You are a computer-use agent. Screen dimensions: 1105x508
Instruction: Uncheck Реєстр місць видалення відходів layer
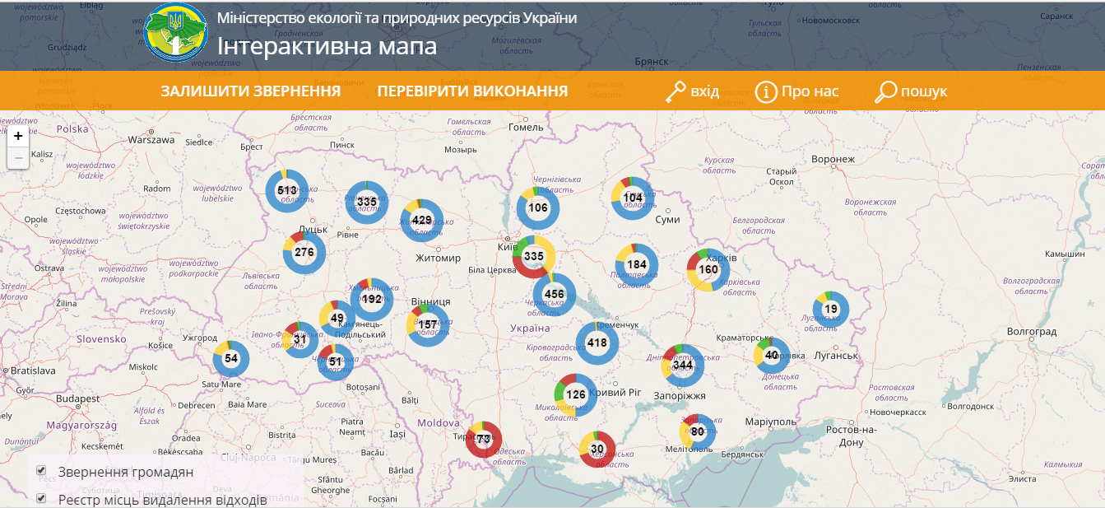pos(41,498)
